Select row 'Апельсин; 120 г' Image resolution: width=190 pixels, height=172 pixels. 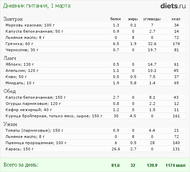pos(94,71)
